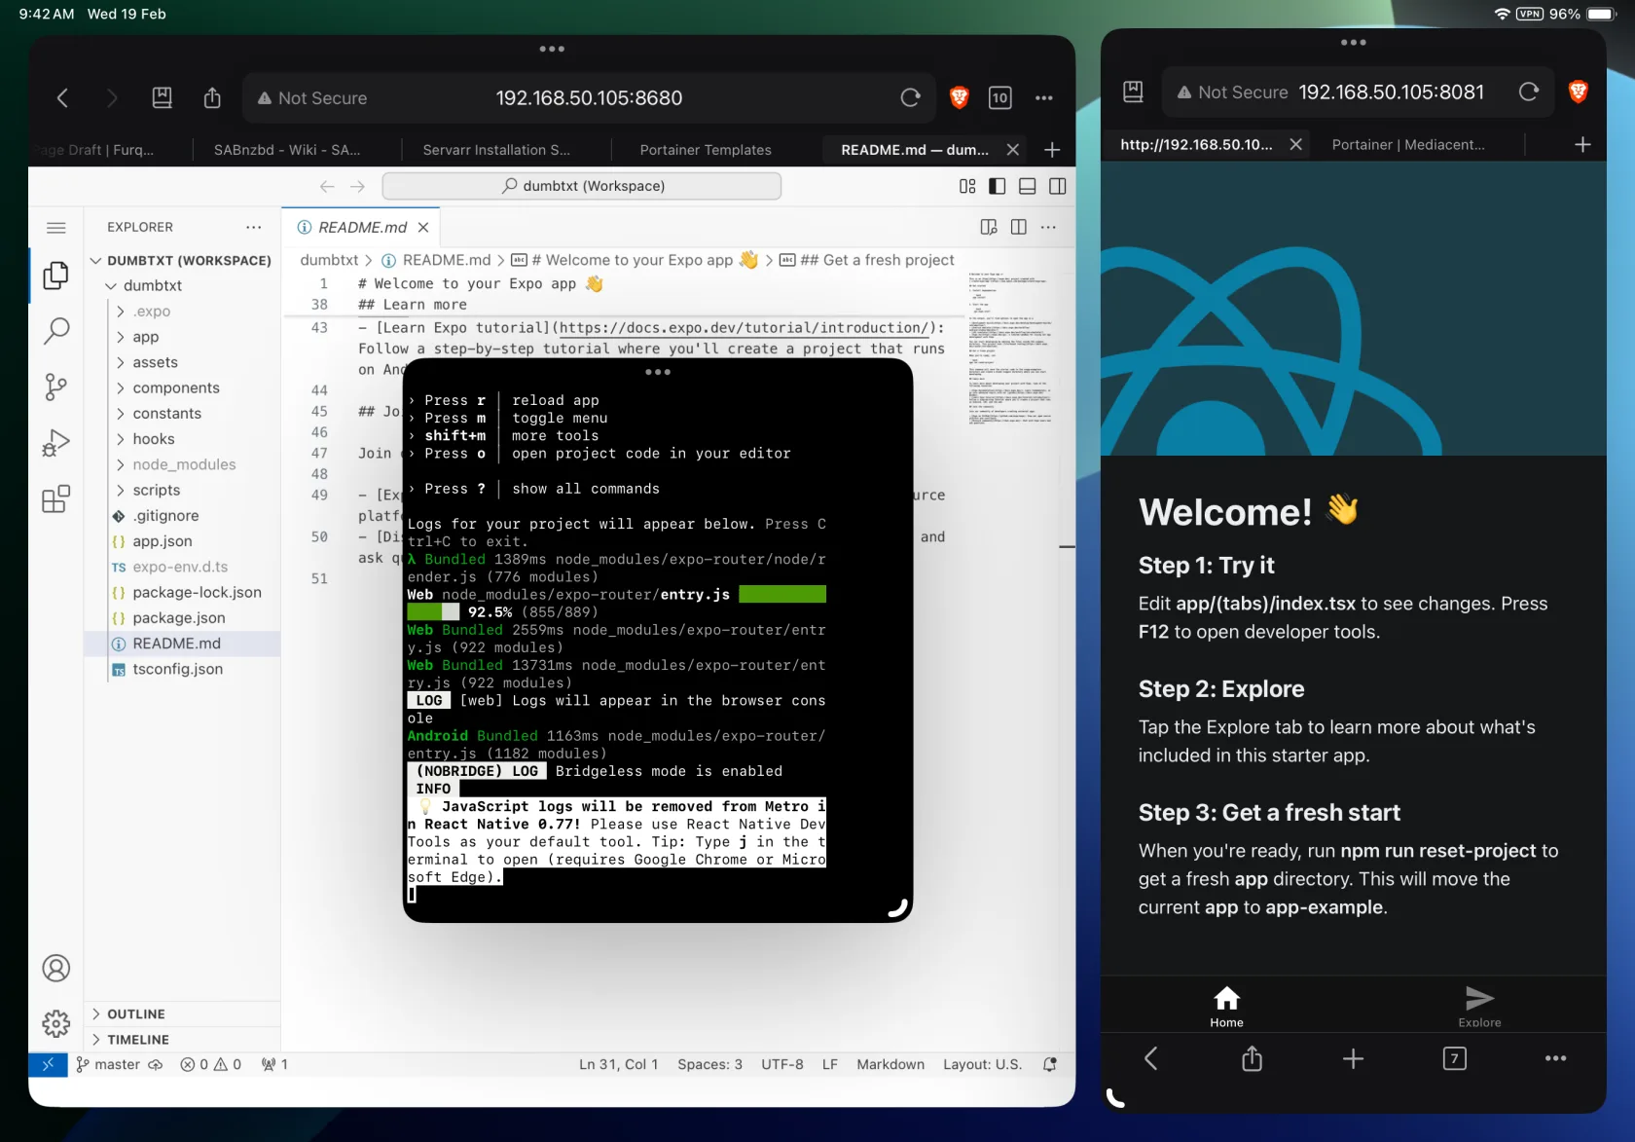Toggle the primary side bar layout icon

997,186
